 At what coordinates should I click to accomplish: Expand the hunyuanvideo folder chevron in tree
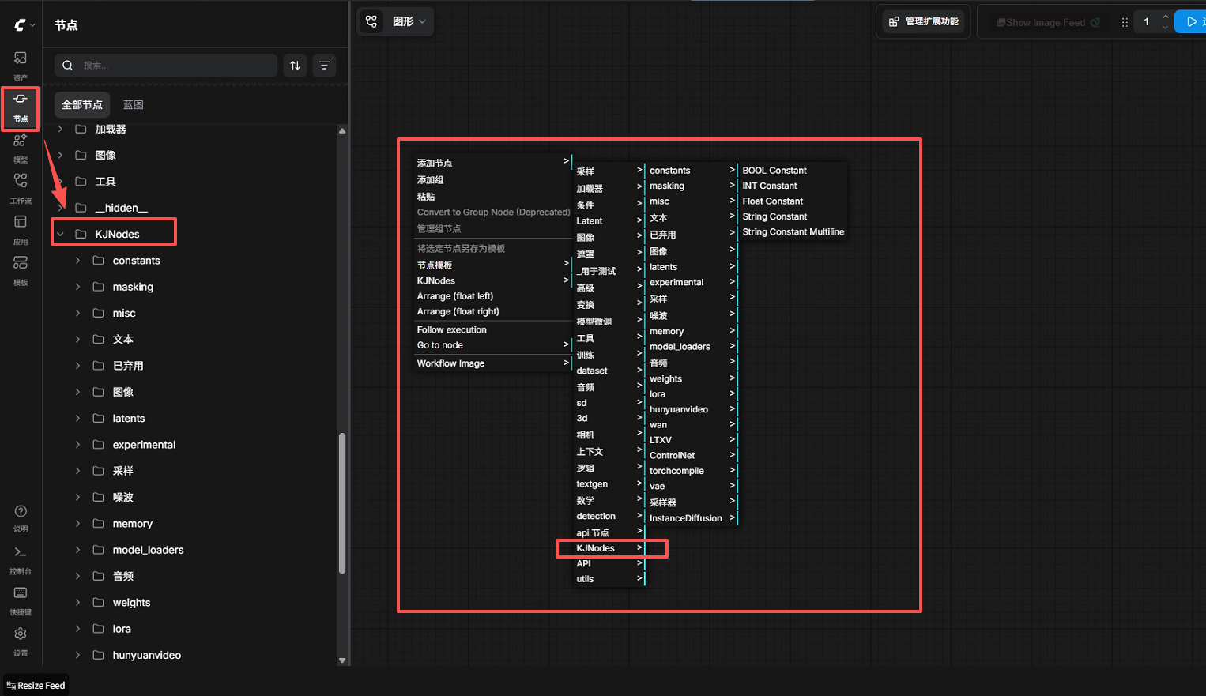point(77,655)
